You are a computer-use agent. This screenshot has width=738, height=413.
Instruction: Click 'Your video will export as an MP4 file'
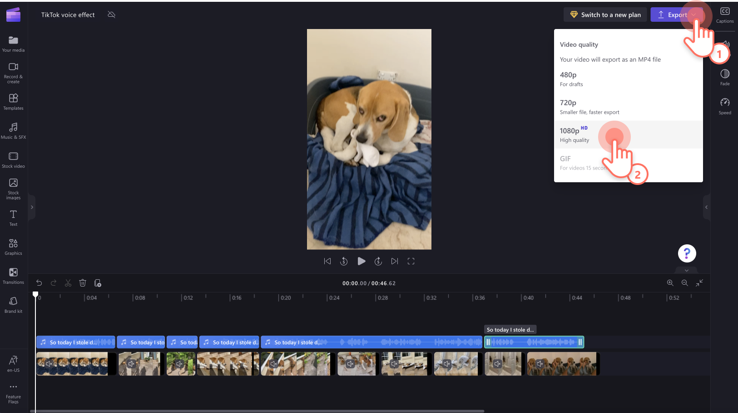(x=610, y=59)
